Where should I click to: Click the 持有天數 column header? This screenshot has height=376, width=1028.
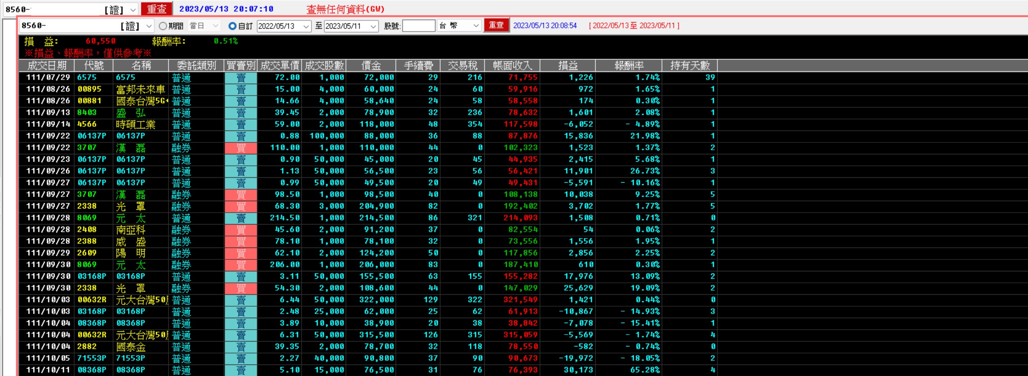point(690,66)
